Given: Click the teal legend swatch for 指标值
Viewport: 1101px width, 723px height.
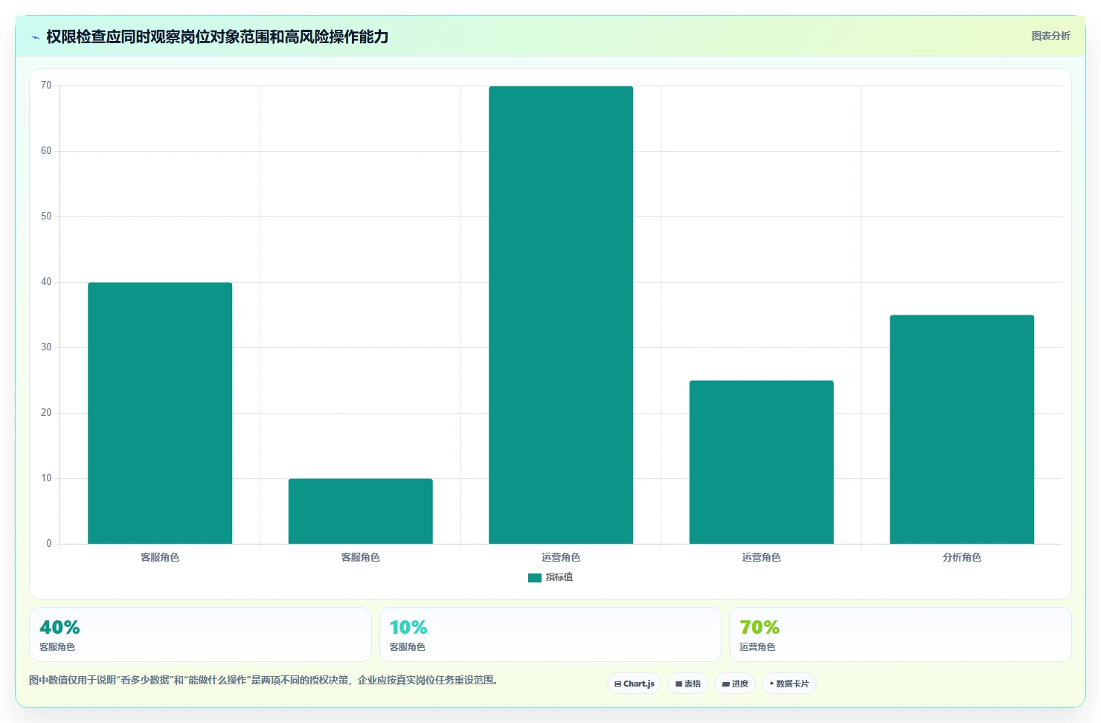Looking at the screenshot, I should [534, 578].
